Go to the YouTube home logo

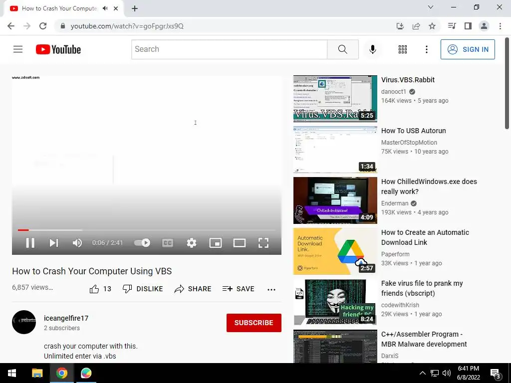58,49
